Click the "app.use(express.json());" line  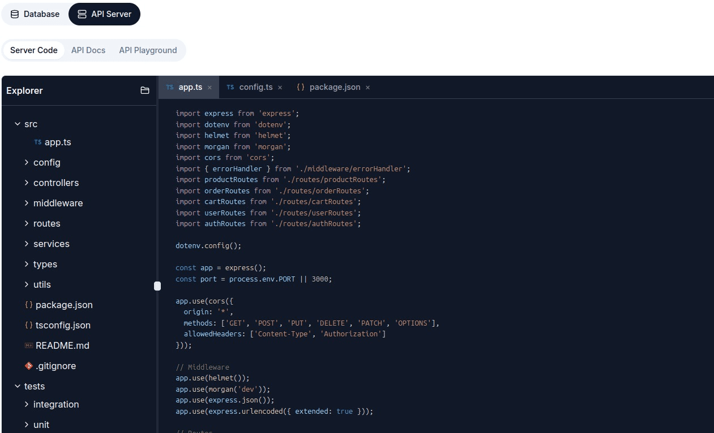tap(225, 400)
